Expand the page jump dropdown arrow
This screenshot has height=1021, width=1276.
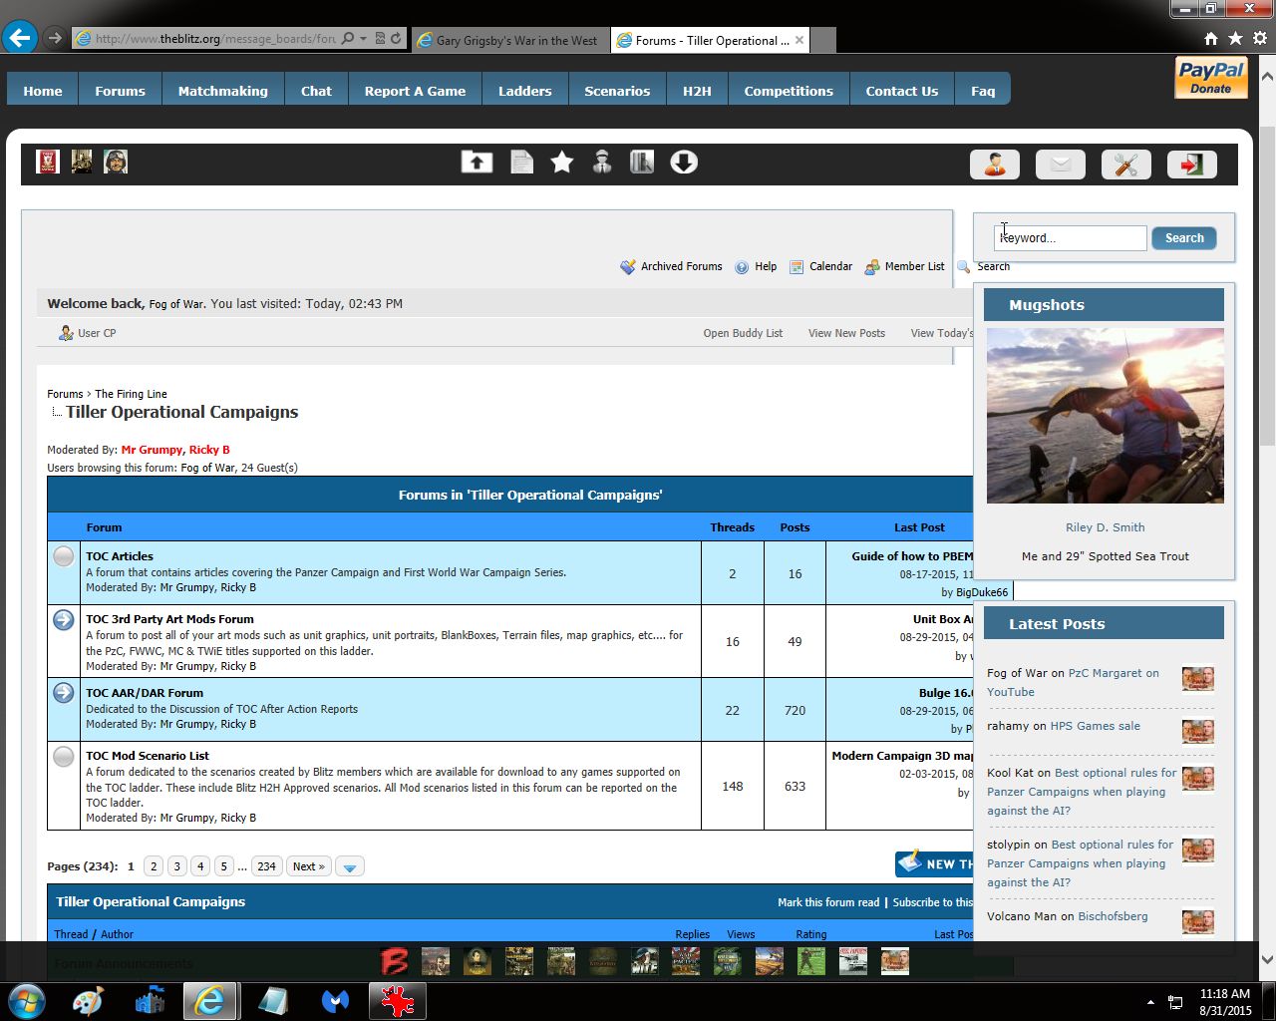[349, 867]
